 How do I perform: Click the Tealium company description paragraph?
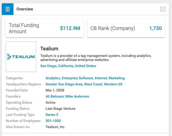pos(96,58)
